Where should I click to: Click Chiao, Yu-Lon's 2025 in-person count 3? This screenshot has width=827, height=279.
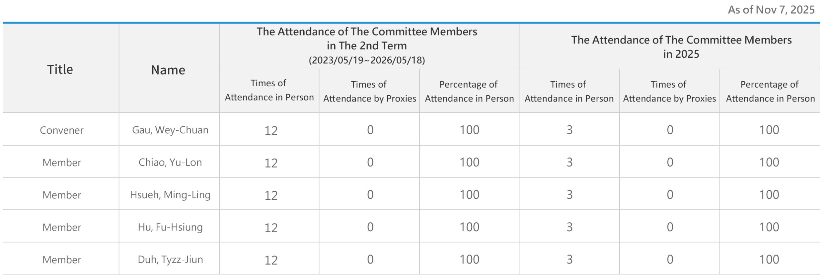click(570, 162)
